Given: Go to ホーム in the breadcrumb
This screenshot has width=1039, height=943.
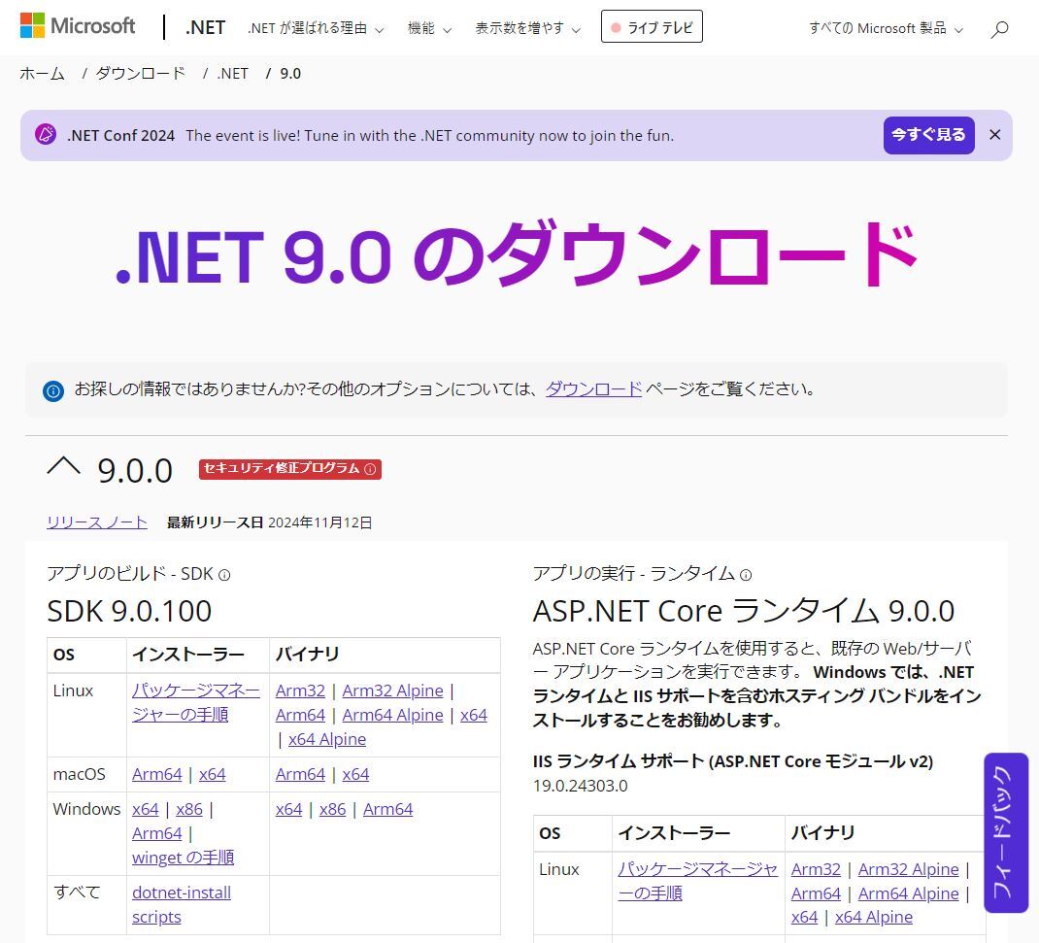Looking at the screenshot, I should (43, 73).
